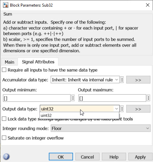Click the Integer rounding mode label
The height and width of the screenshot is (162, 153).
[25, 129]
